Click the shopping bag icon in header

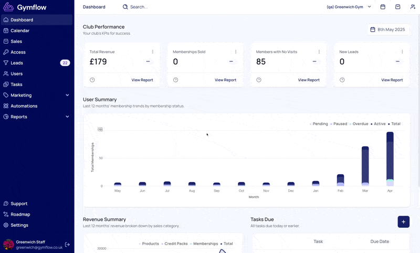click(x=398, y=7)
